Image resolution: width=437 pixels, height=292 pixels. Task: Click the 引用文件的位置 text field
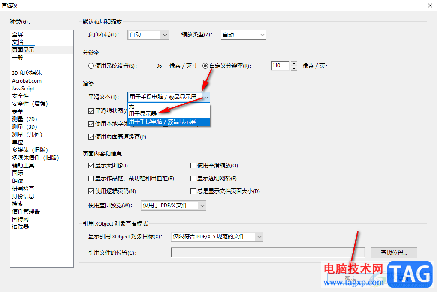click(x=268, y=253)
